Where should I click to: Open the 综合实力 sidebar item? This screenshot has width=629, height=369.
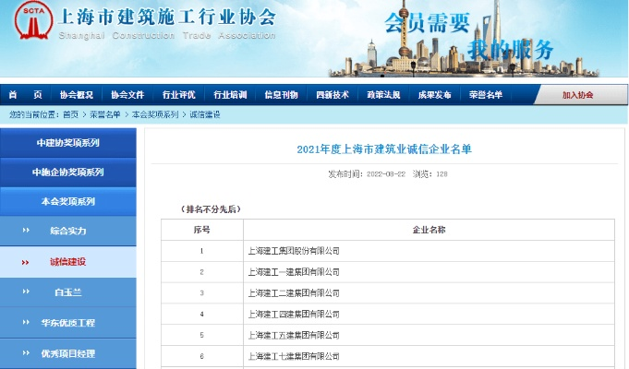pos(68,231)
